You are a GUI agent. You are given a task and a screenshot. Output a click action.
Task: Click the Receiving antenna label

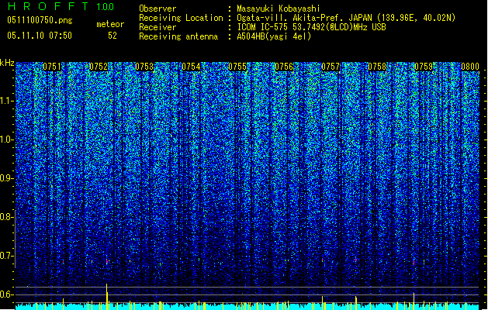pos(178,36)
